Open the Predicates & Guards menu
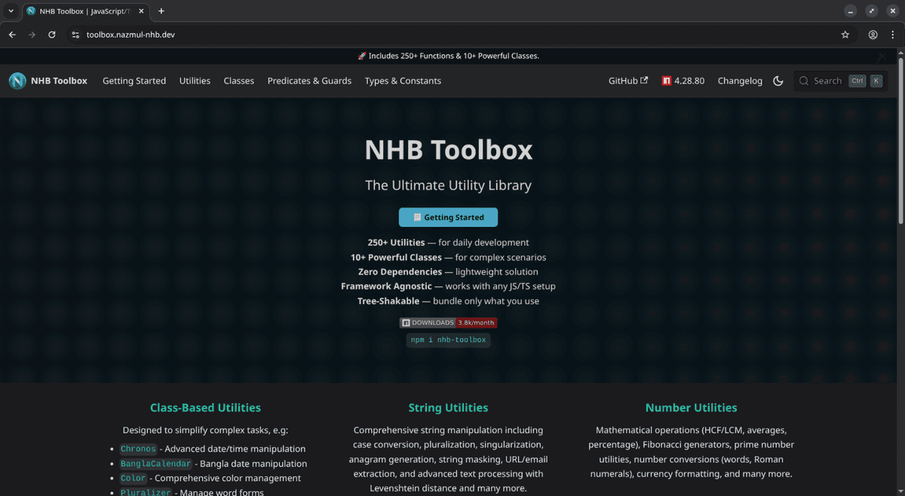This screenshot has width=905, height=496. 309,80
